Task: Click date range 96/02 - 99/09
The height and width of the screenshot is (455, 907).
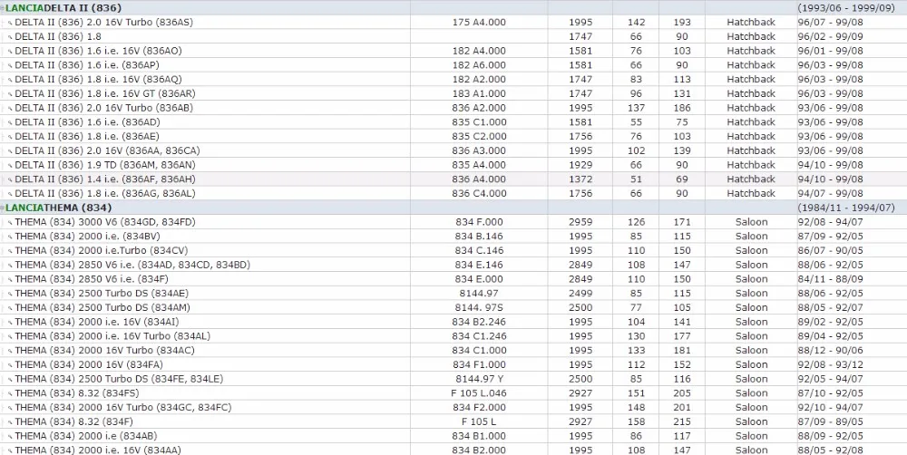Action: click(831, 36)
